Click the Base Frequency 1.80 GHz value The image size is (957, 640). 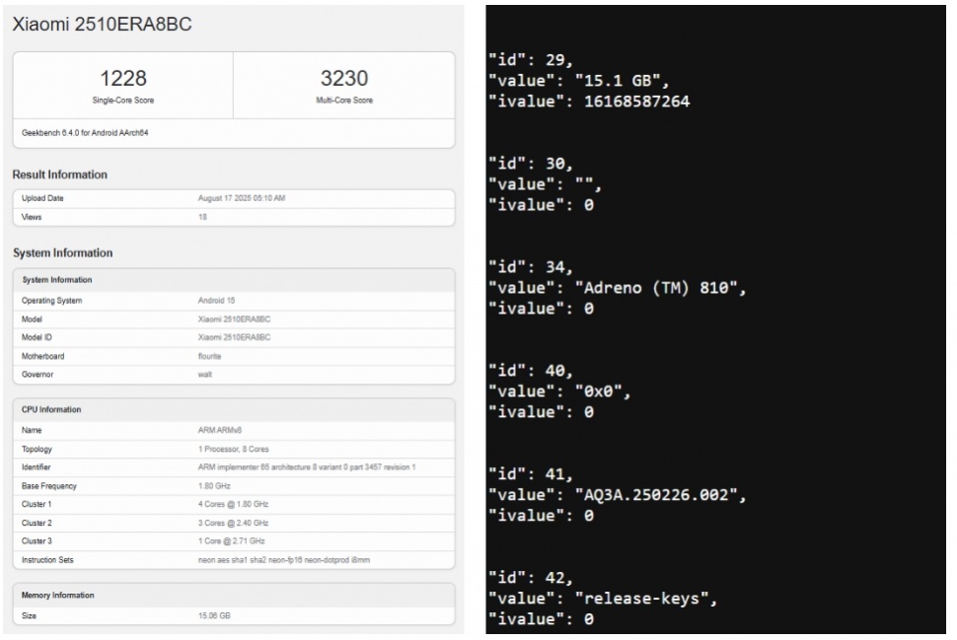[x=214, y=486]
